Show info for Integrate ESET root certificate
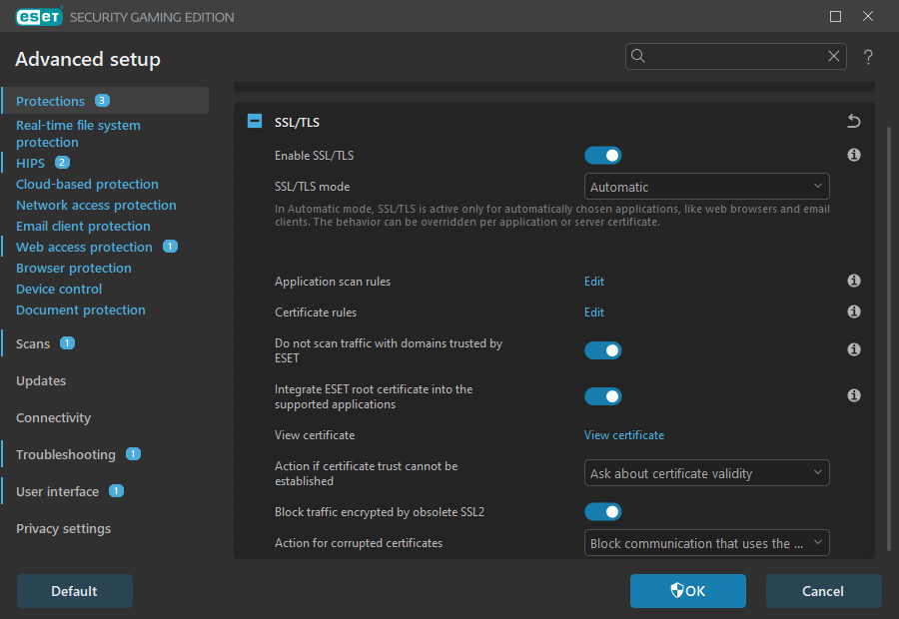899x619 pixels. 854,395
